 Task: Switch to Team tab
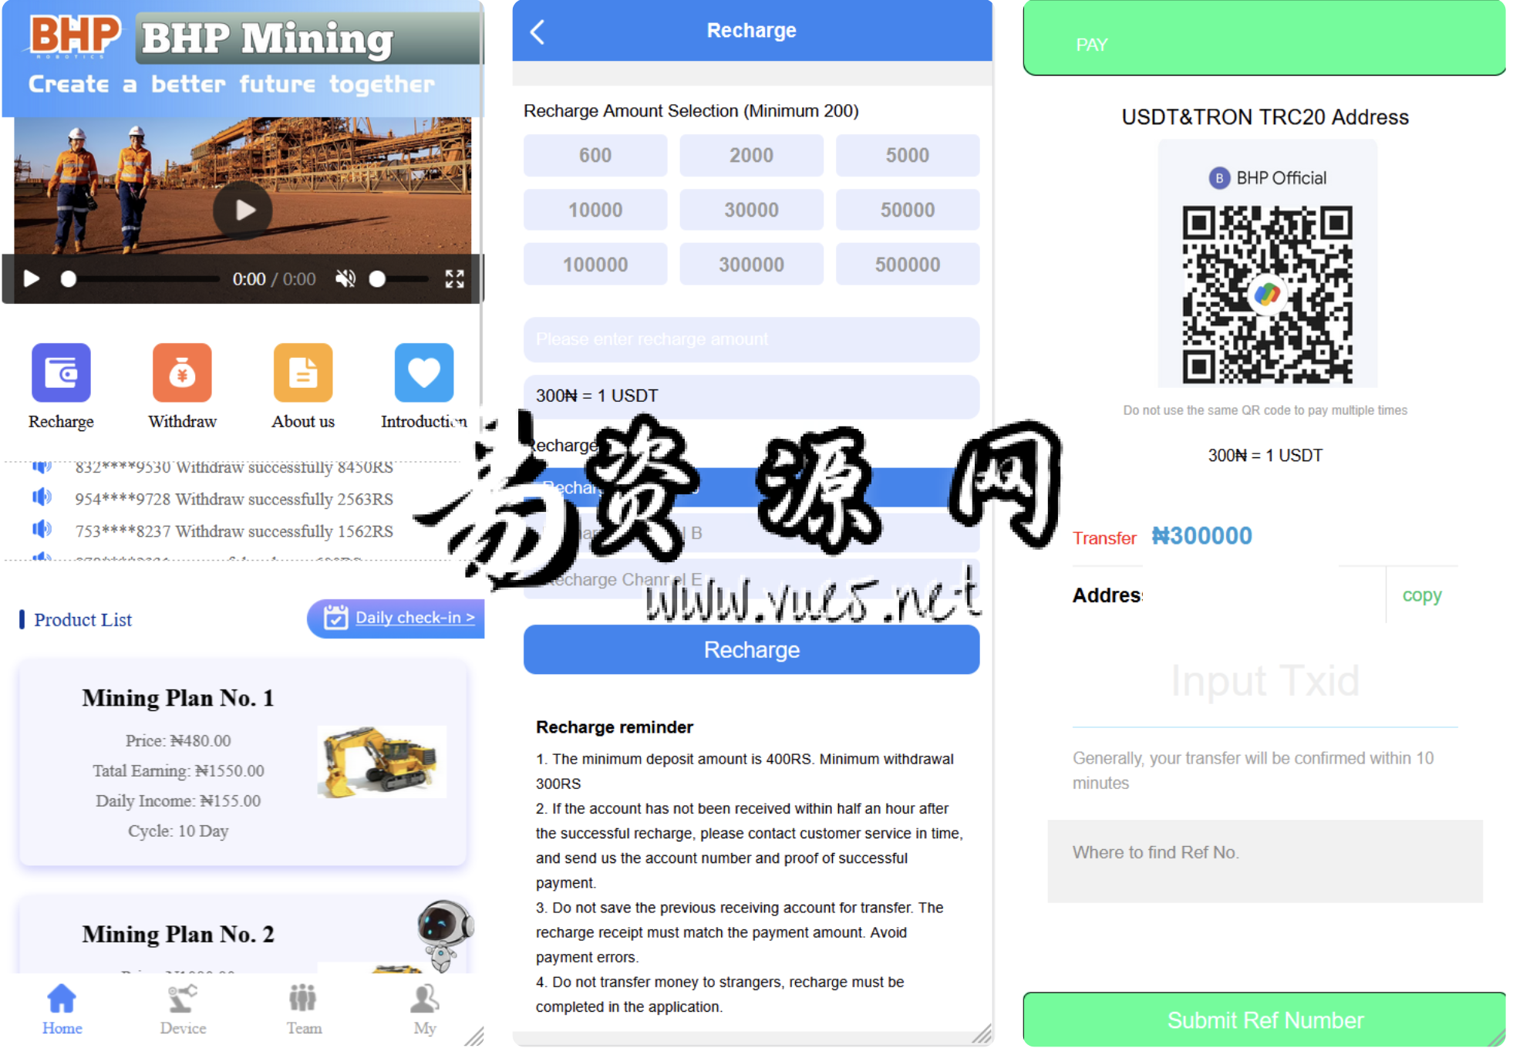304,1009
